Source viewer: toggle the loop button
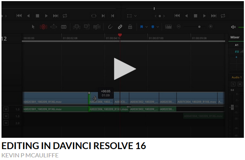 65,16
